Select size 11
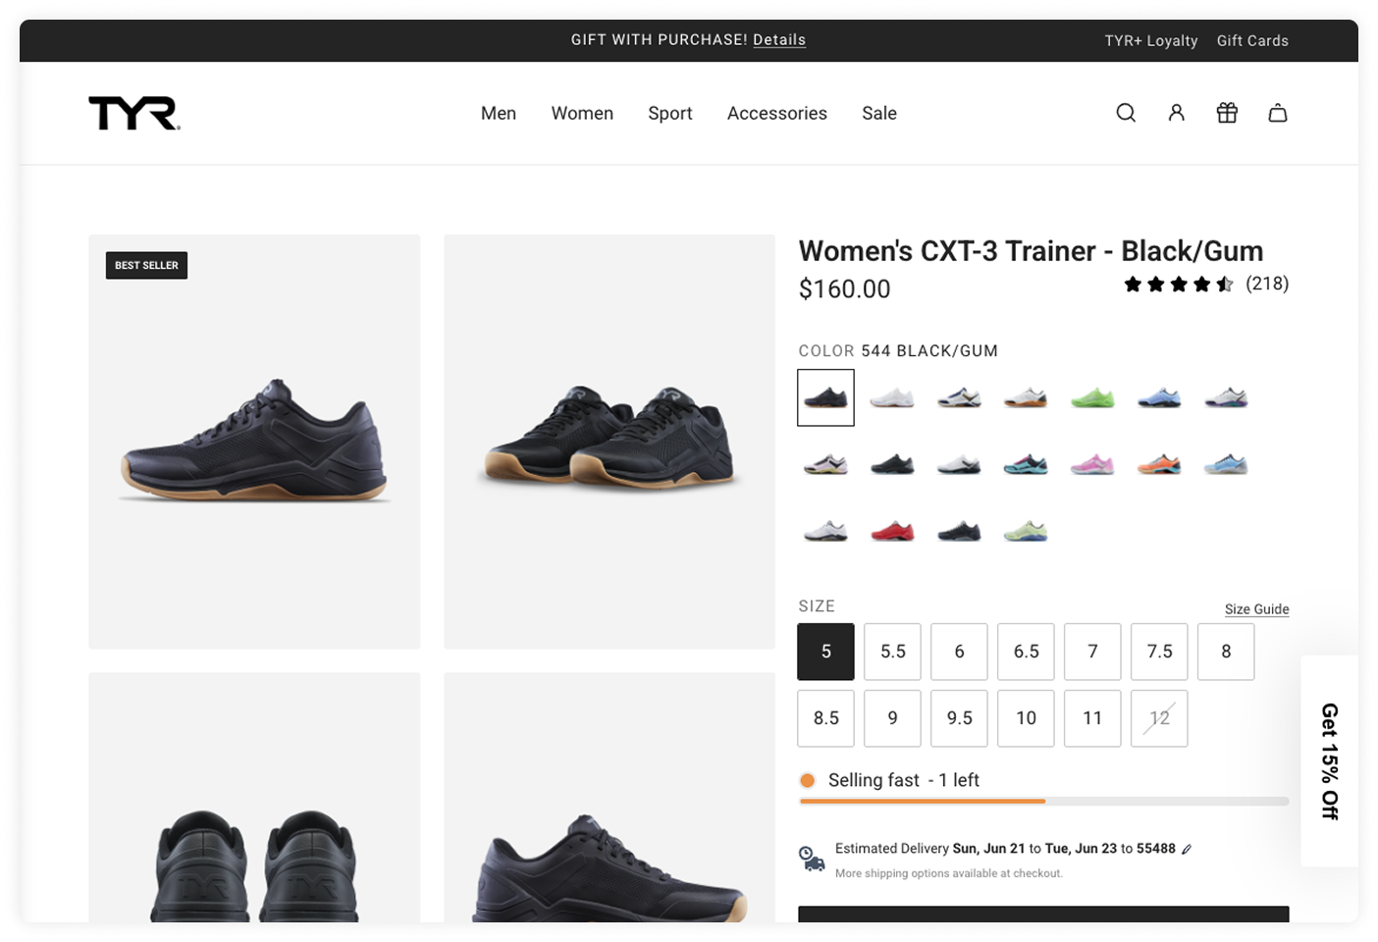The image size is (1378, 942). click(x=1092, y=718)
